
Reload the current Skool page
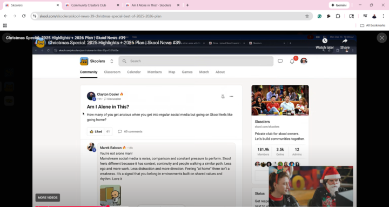click(x=24, y=16)
